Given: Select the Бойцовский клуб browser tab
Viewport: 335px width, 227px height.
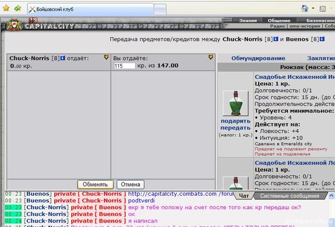Looking at the screenshot, I should click(90, 9).
